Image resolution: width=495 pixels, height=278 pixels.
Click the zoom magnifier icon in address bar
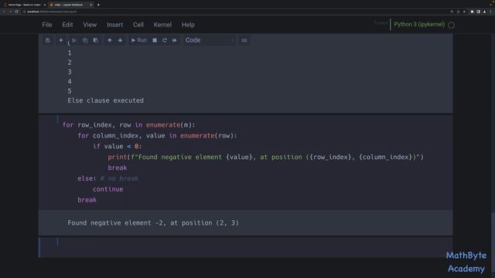452,12
